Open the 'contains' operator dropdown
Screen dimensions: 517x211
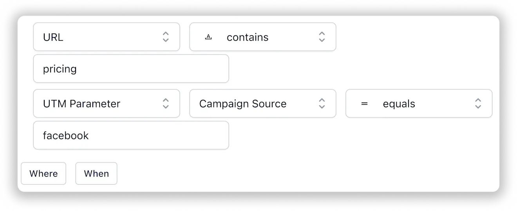click(x=263, y=37)
